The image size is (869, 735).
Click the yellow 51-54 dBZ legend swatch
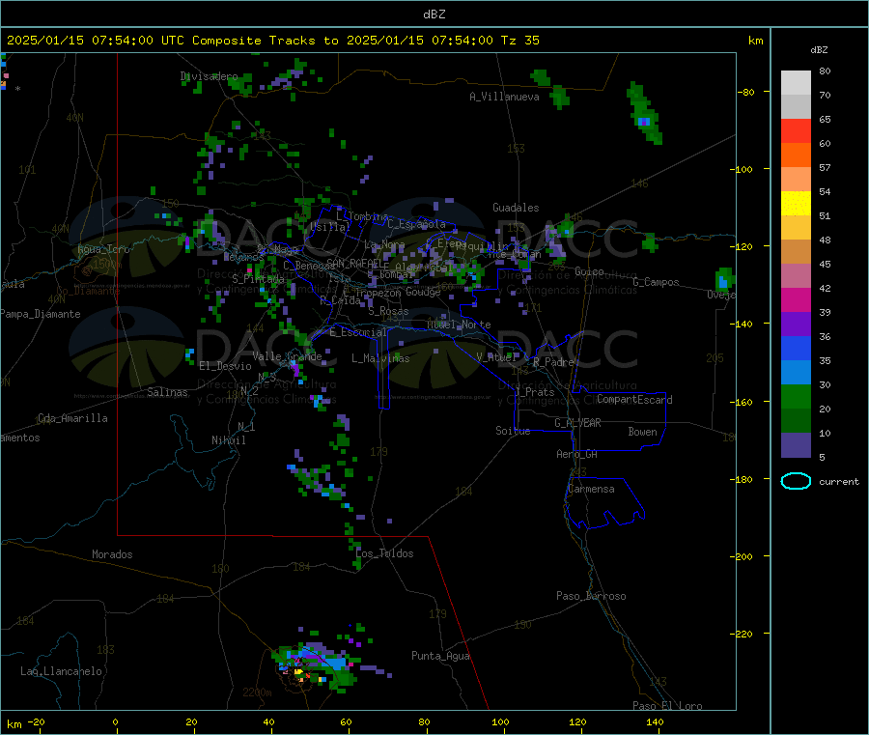click(x=796, y=204)
